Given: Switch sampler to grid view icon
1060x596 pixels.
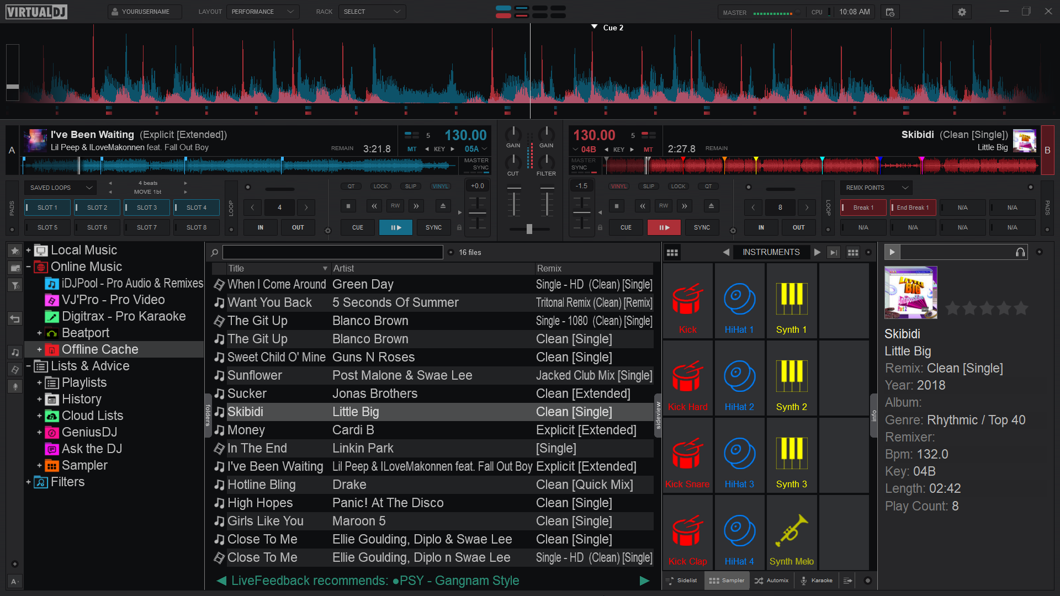Looking at the screenshot, I should coord(672,252).
